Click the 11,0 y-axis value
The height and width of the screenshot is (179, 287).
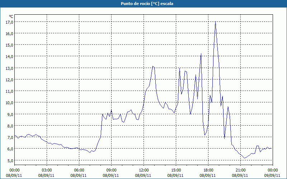(x=9, y=91)
